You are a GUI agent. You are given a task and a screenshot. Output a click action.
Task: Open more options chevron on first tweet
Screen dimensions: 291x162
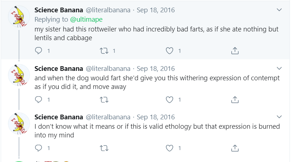(x=279, y=10)
